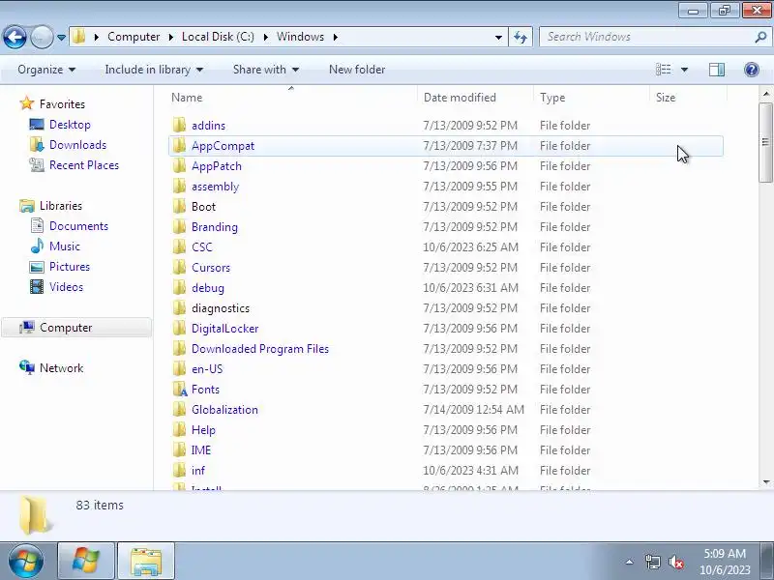Select the en-US folder icon
Image resolution: width=774 pixels, height=580 pixels.
tap(179, 368)
